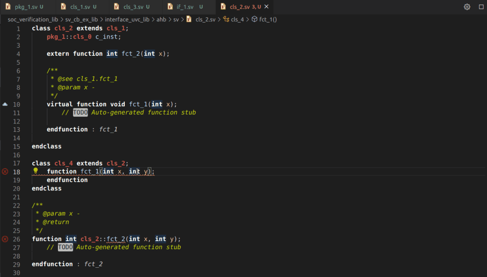Screen dimensions: 487x277
Task: Click the lightbulb quick-fix icon on line 18
Action: coord(36,171)
